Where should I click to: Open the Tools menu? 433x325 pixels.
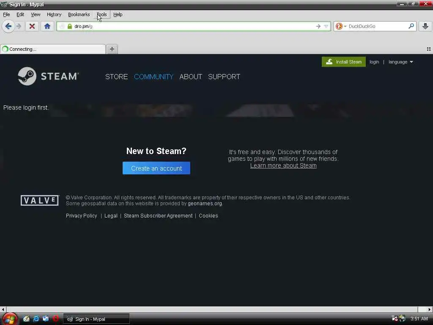pos(101,14)
